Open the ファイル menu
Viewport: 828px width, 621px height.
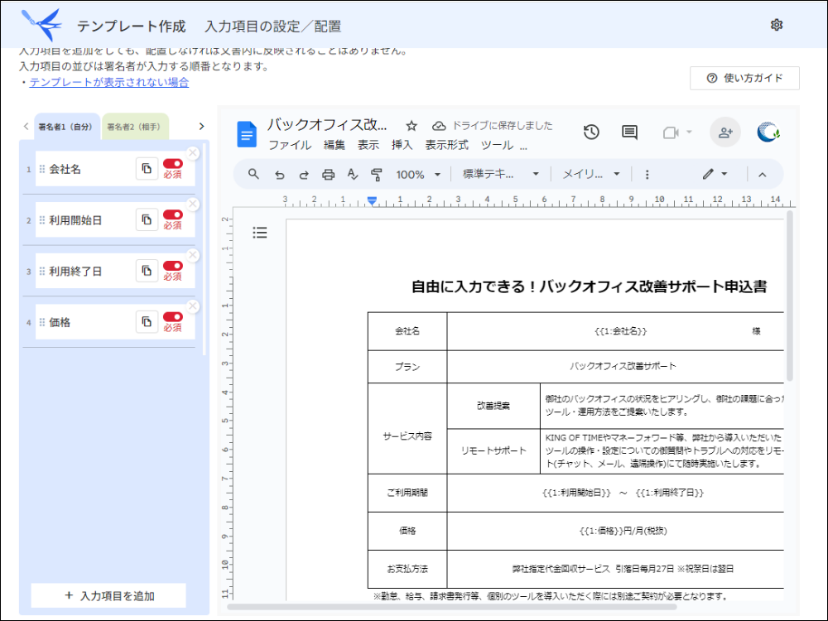point(290,145)
